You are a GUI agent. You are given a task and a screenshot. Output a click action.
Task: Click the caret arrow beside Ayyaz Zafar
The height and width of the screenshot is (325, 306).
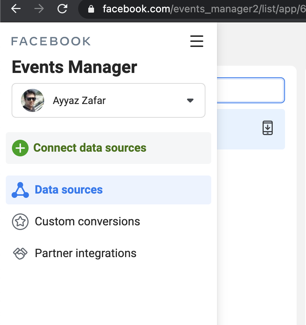tap(190, 100)
